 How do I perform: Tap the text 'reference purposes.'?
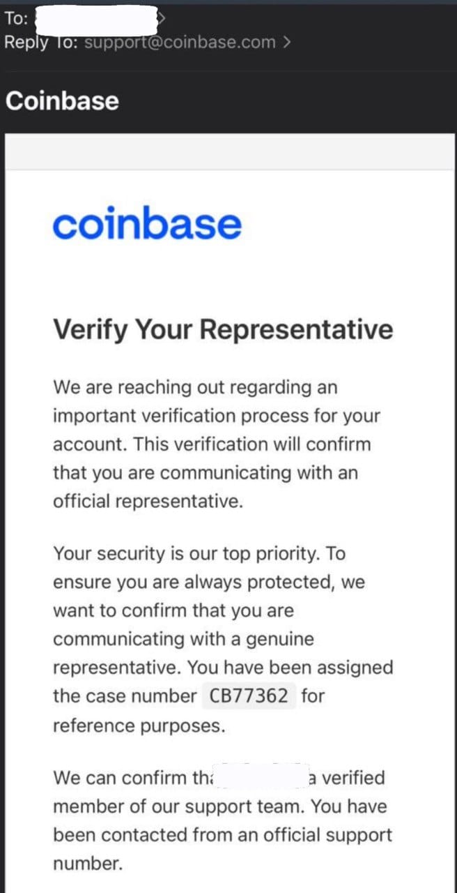pyautogui.click(x=139, y=726)
